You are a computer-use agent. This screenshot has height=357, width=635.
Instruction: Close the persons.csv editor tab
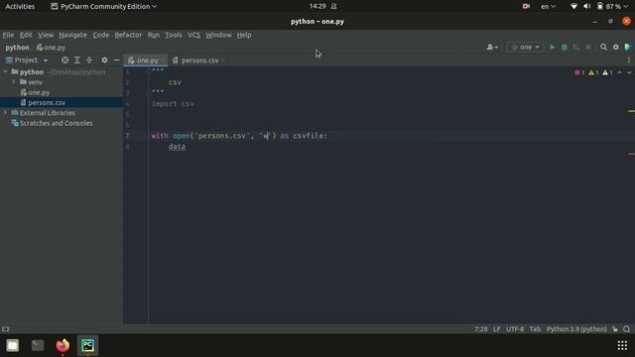click(223, 60)
